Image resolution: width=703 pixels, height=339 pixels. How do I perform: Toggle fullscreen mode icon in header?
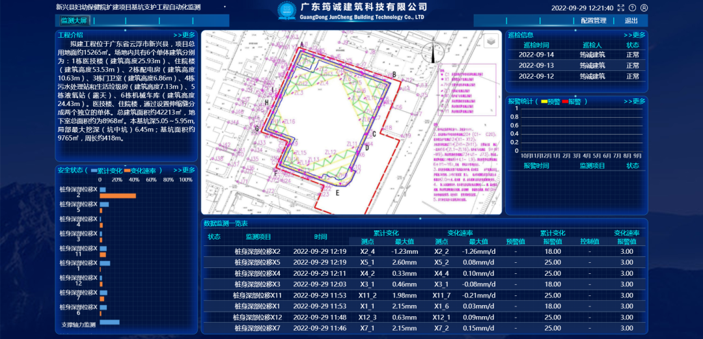tap(621, 8)
